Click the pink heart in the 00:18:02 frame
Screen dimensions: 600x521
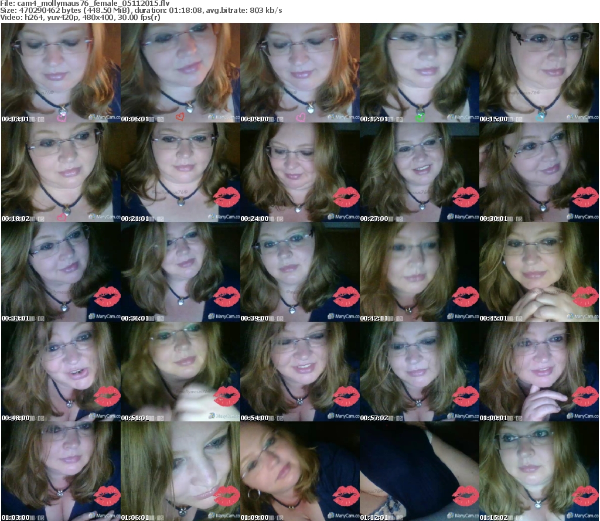click(x=60, y=217)
